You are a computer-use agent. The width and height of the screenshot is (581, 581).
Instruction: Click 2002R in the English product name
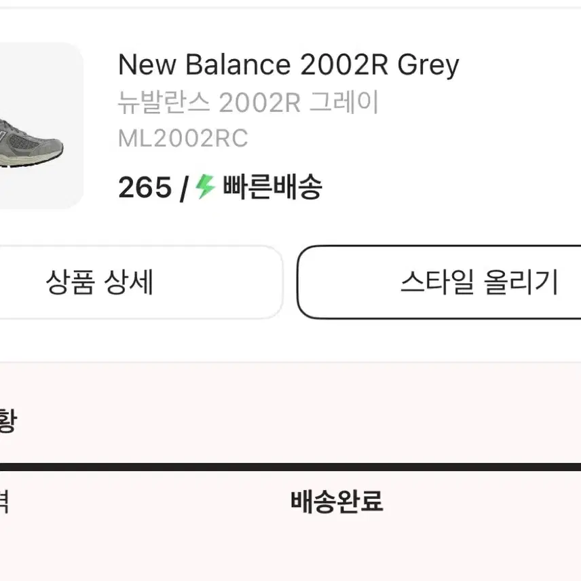344,65
